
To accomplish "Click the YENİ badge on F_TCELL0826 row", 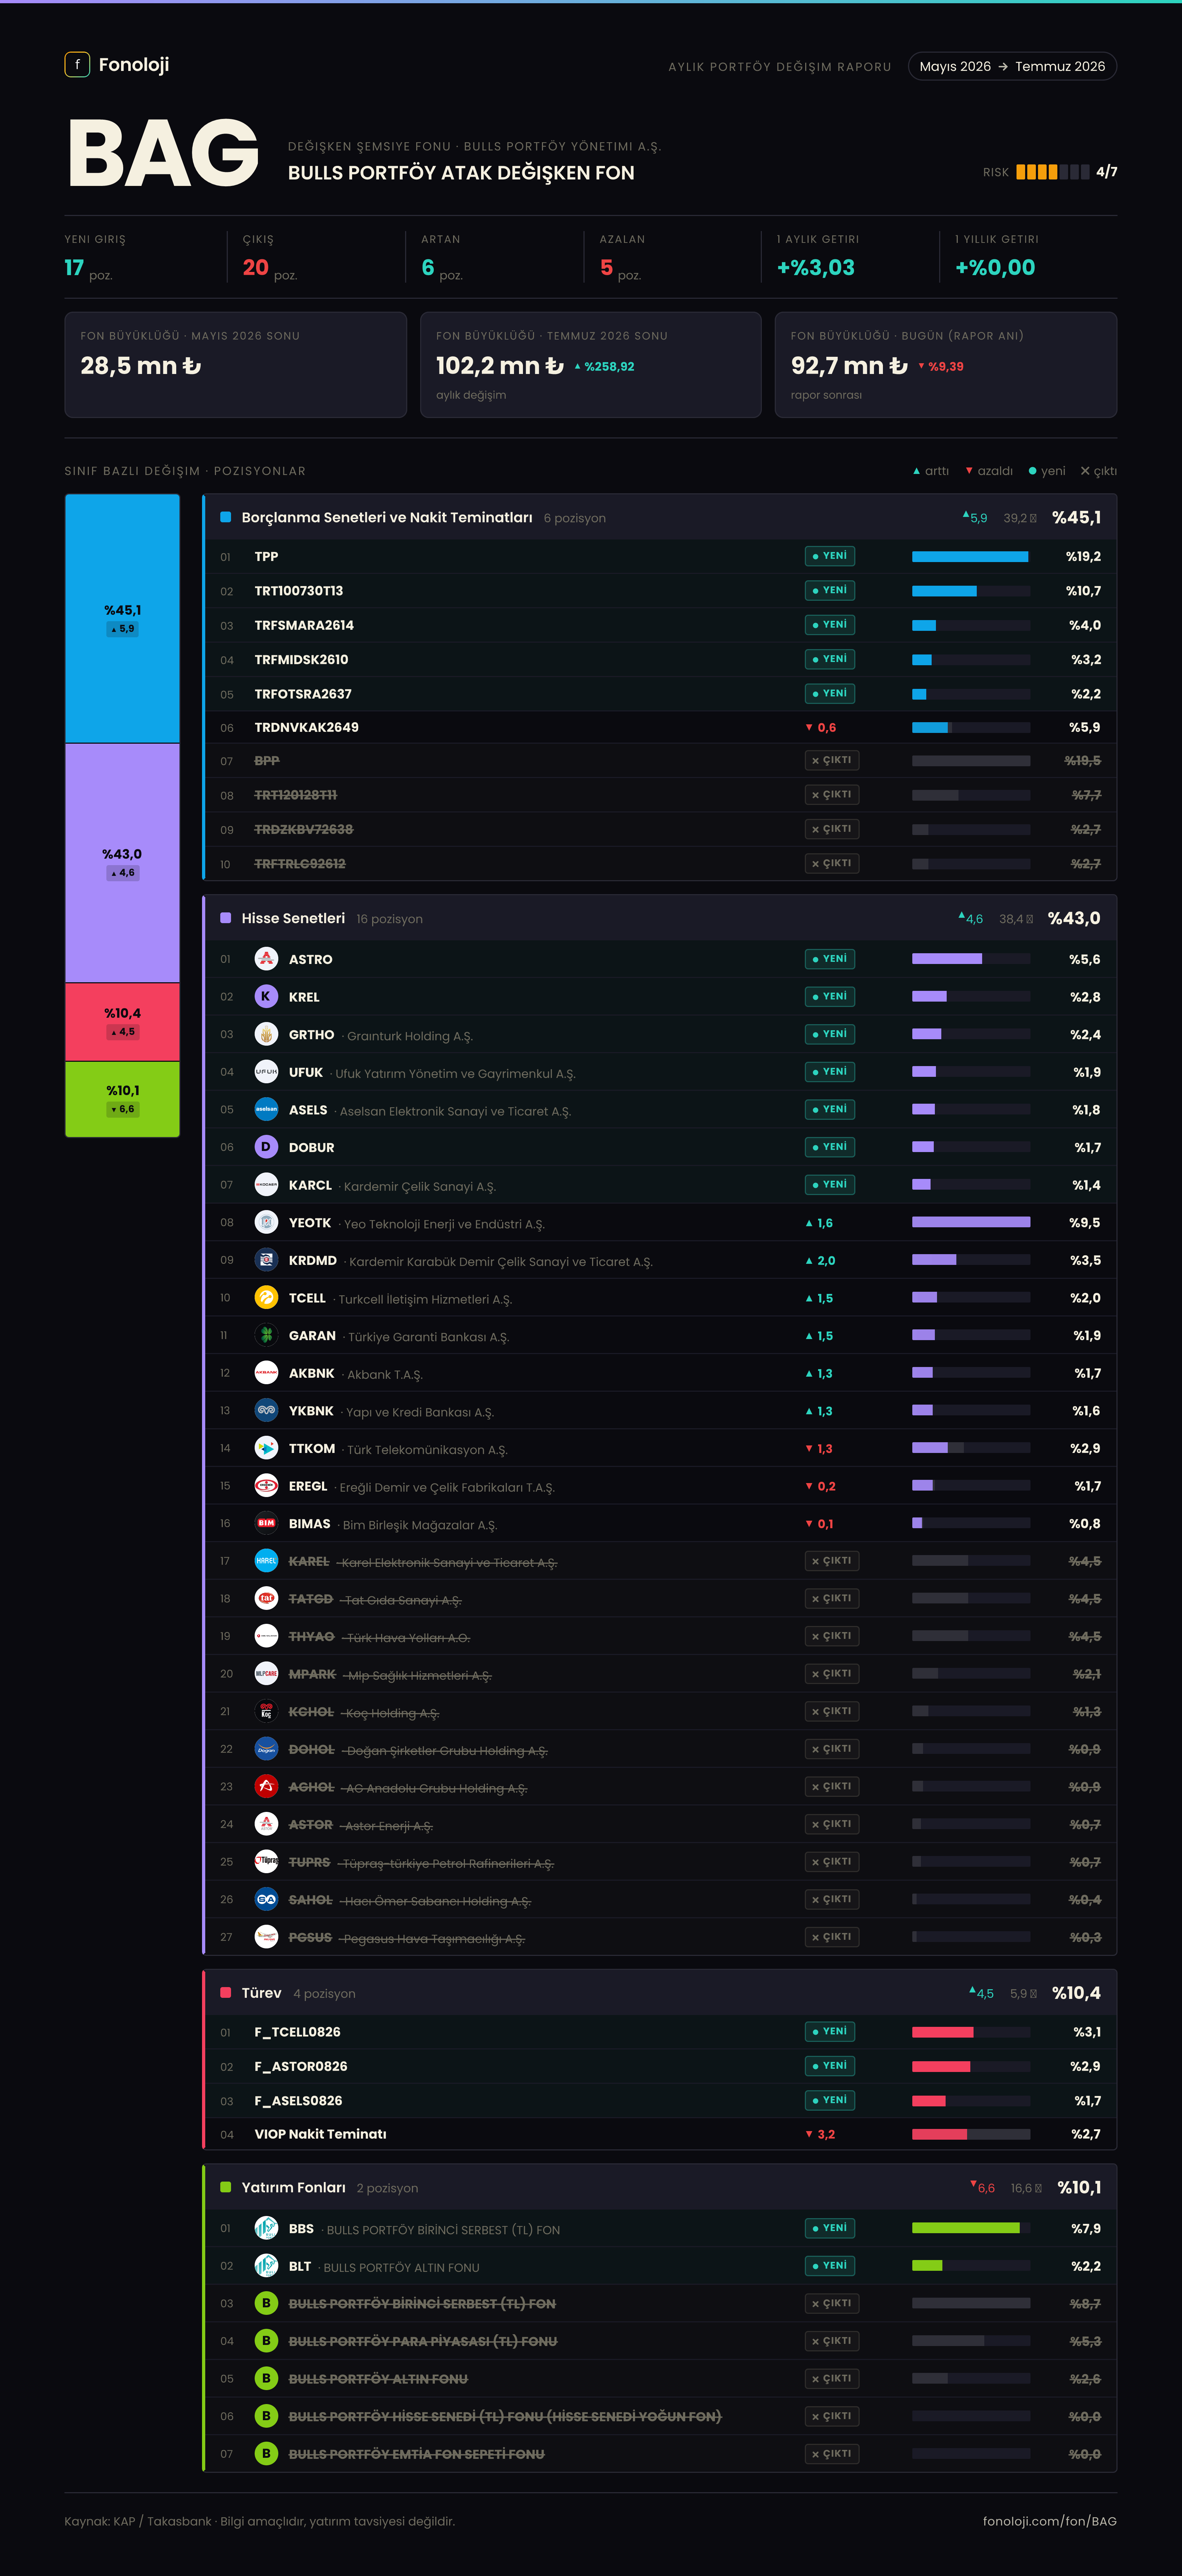I will (x=830, y=2031).
